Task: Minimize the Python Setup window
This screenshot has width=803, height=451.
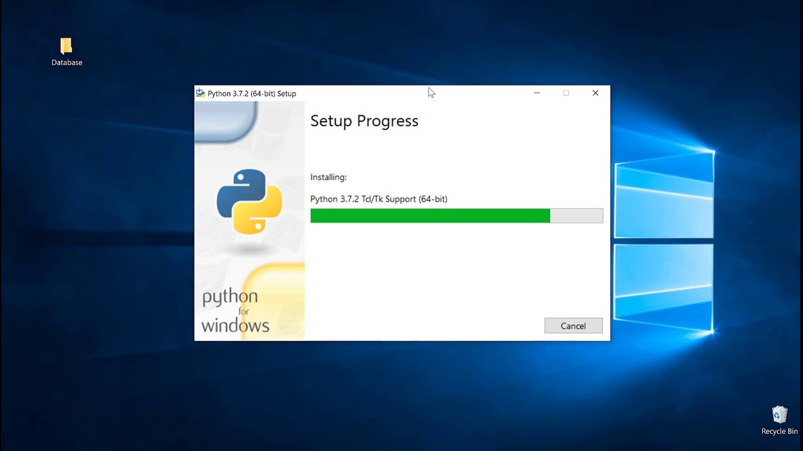Action: click(x=536, y=93)
